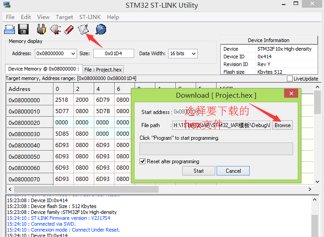Open the Edit menu
Screen dimensions: 324x237
pos(26,17)
